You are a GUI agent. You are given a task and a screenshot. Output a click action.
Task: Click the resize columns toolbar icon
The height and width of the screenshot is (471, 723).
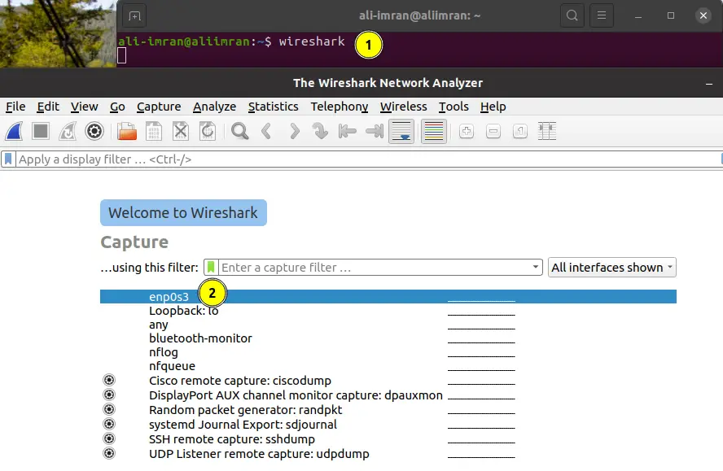tap(547, 131)
